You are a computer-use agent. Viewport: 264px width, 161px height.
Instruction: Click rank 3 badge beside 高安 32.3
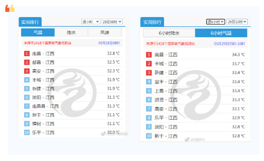27,71
